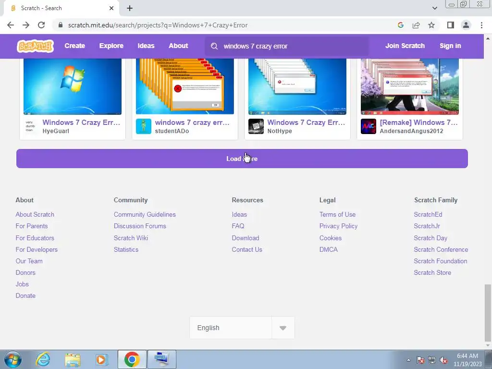This screenshot has height=369, width=492.
Task: Open the About nav item
Action: pyautogui.click(x=178, y=46)
